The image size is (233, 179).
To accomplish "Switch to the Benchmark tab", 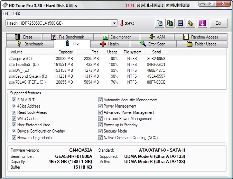I will tap(30, 44).
